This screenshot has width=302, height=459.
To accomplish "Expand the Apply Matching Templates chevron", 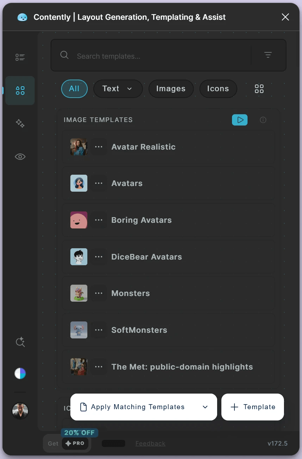I will coord(205,407).
